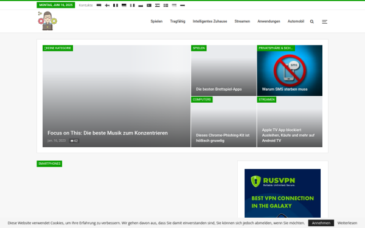Image resolution: width=365 pixels, height=228 pixels.
Task: Select the last language flag in top bar
Action: pos(182,5)
